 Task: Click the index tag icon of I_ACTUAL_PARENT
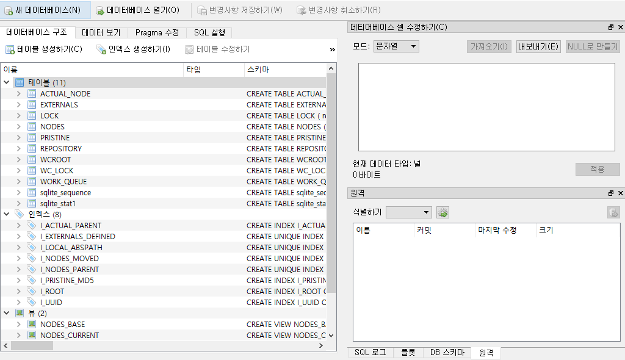32,225
